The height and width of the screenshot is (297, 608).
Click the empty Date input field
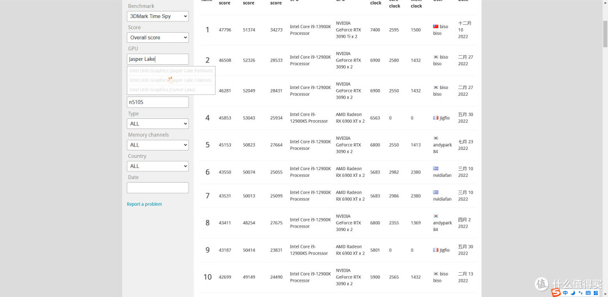158,188
